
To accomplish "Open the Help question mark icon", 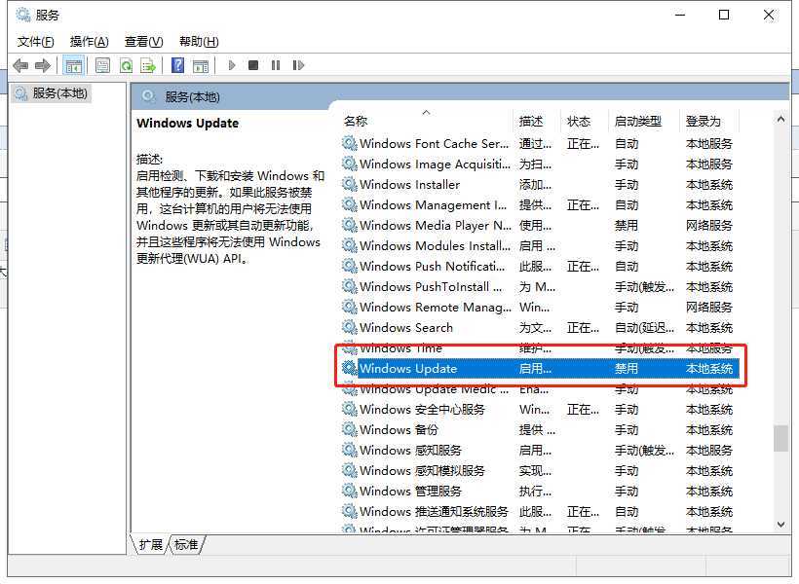I will 178,65.
